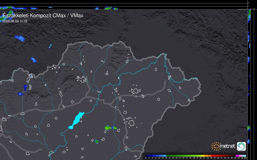
Task: Click the teal spiral radar icon
Action: click(x=241, y=146)
